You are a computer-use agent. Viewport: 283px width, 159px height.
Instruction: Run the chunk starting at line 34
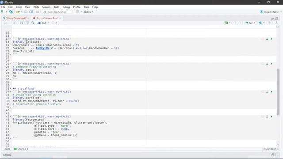point(272,92)
